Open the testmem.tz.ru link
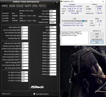 97,31
